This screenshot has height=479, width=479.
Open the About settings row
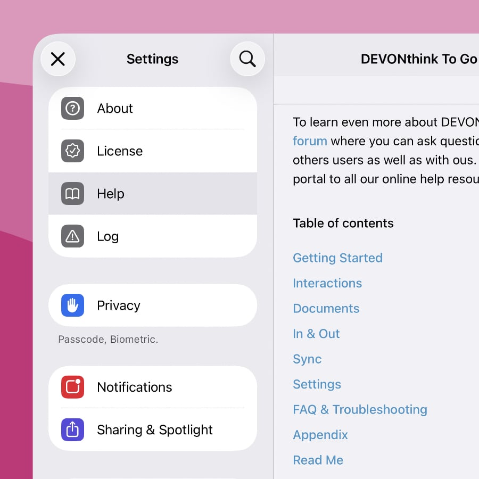coord(153,108)
